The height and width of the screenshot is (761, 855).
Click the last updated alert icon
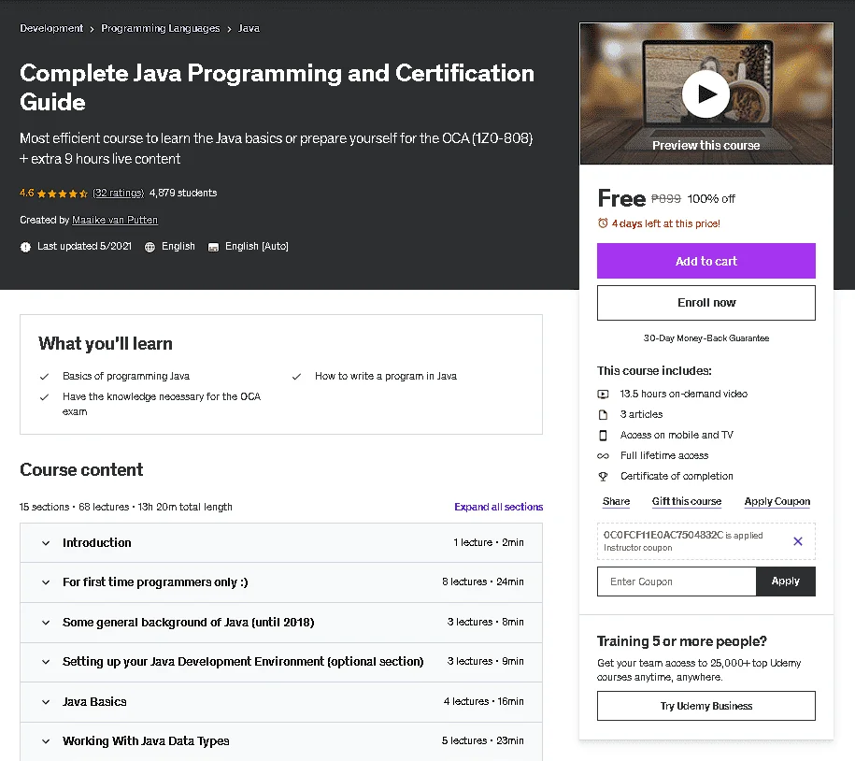(25, 247)
